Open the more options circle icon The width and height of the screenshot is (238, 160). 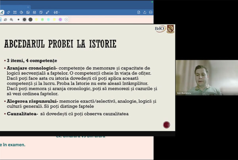(151, 12)
